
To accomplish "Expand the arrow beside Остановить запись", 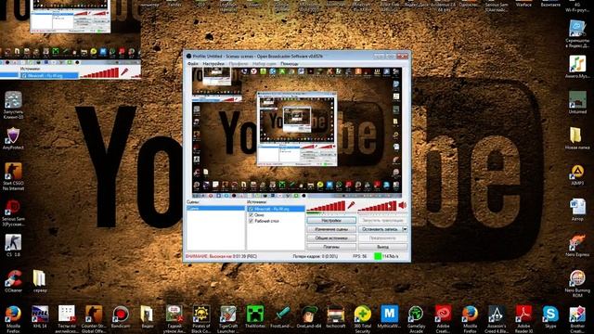I will 405,229.
